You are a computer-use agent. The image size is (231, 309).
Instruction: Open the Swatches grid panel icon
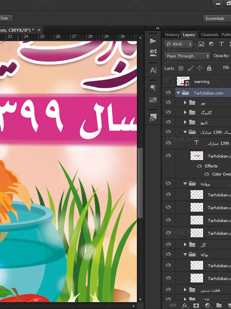153,100
